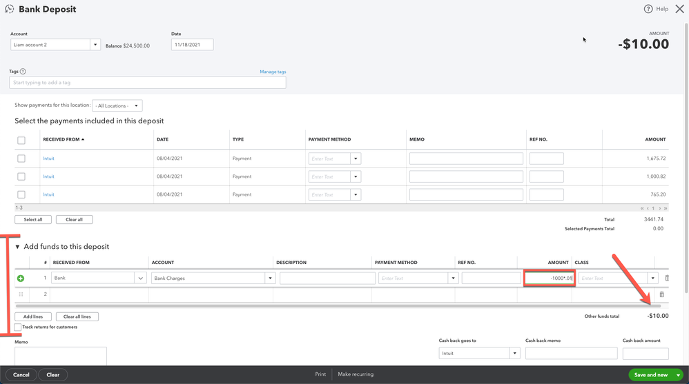Click trash icon on line 2
Image resolution: width=689 pixels, height=384 pixels.
[661, 294]
